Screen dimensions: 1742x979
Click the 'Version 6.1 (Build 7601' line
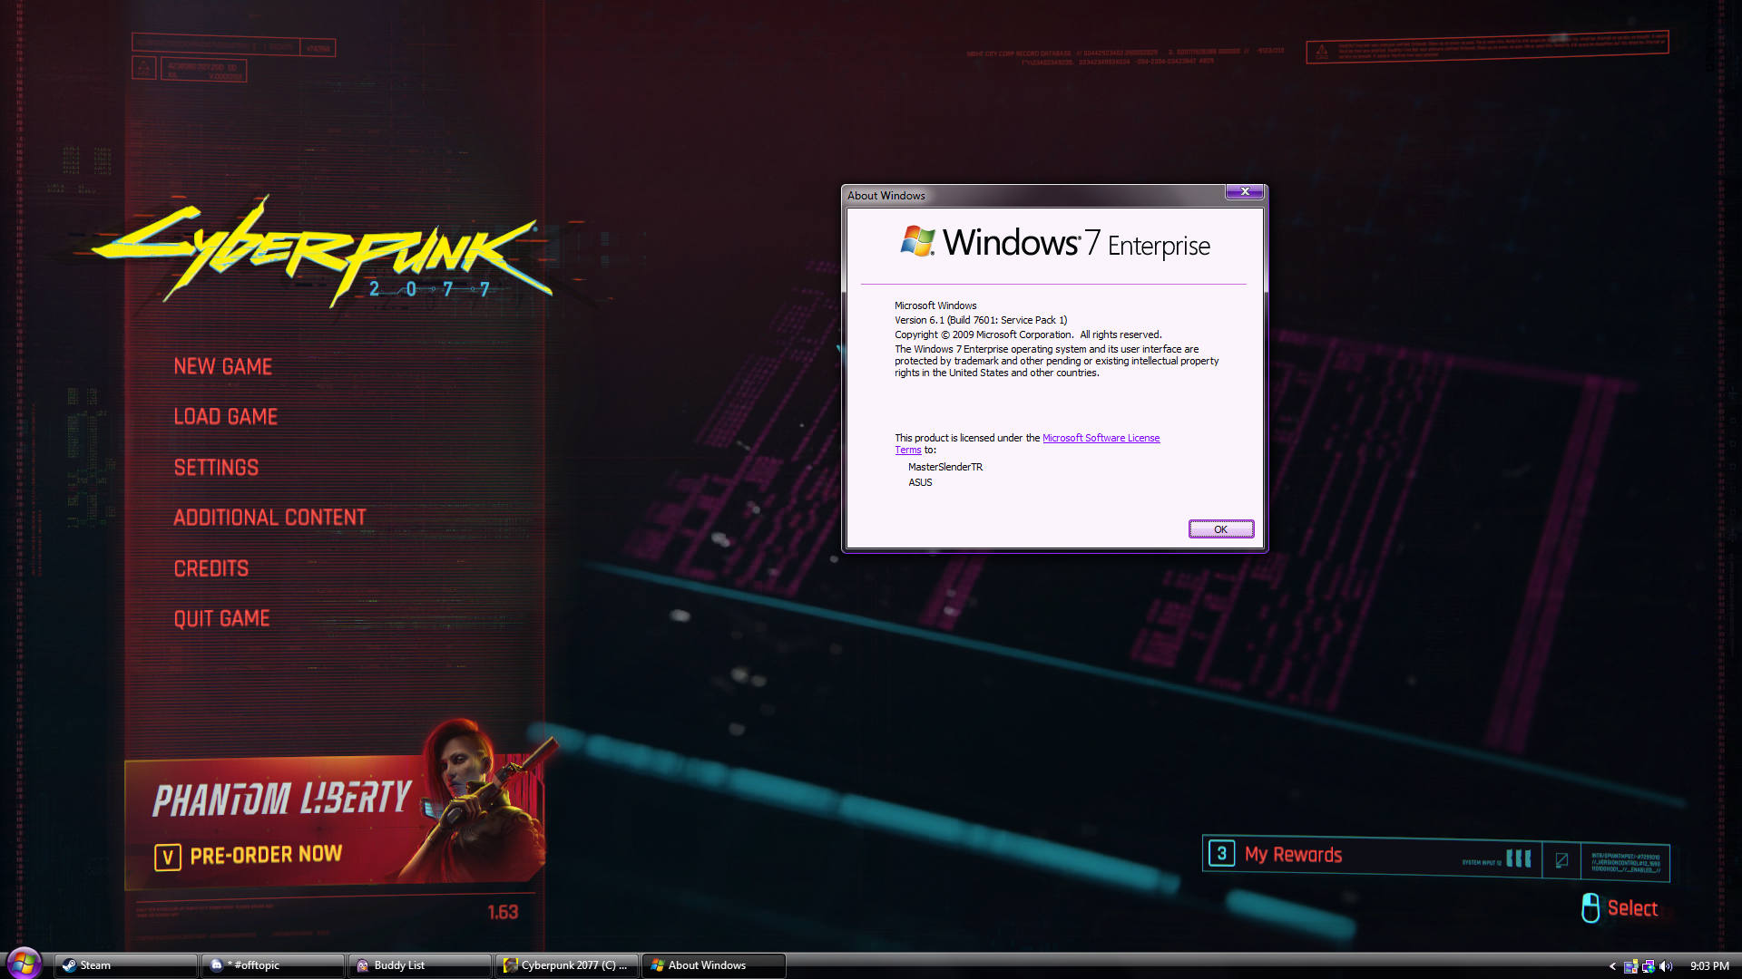coord(981,321)
